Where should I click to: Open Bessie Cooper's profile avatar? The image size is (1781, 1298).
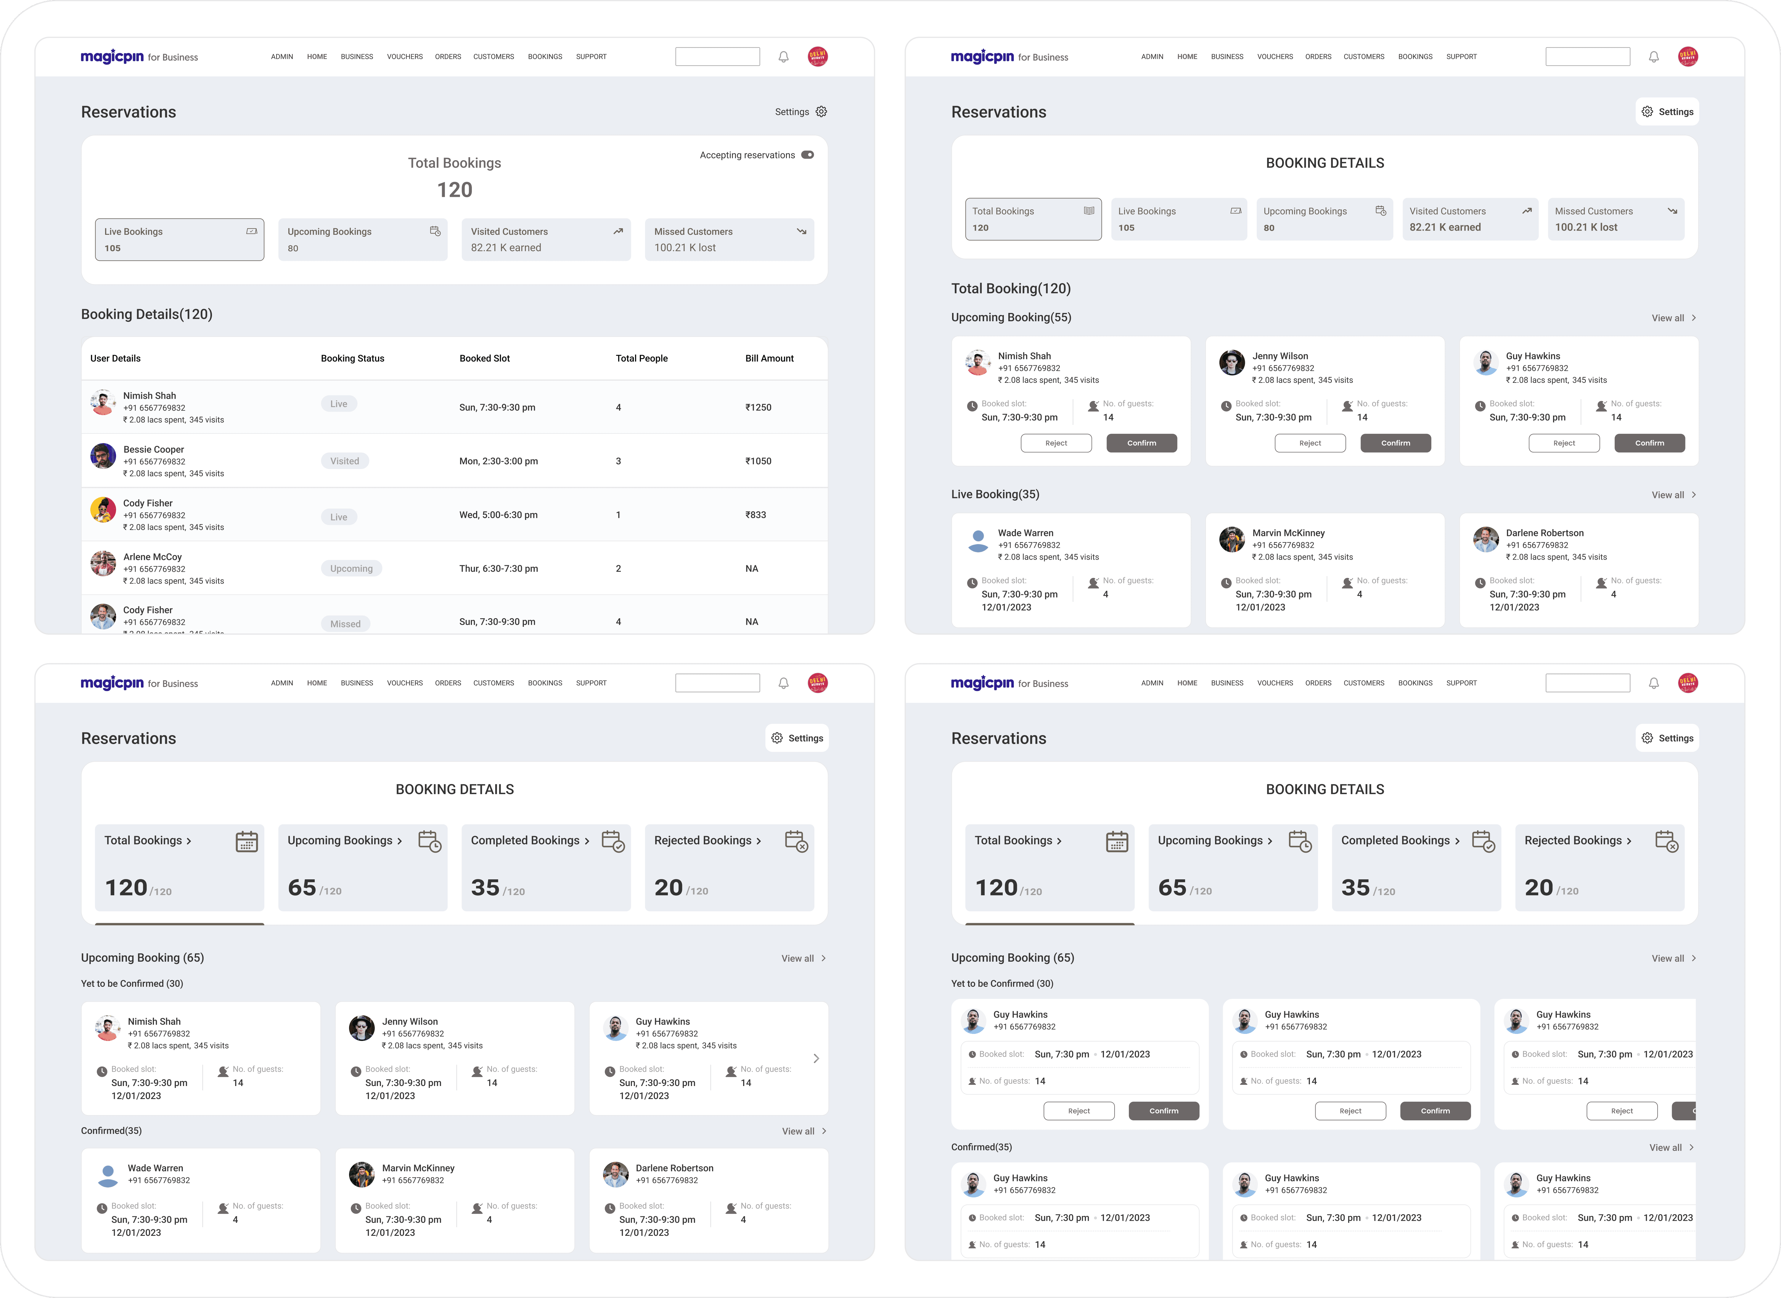pos(103,456)
